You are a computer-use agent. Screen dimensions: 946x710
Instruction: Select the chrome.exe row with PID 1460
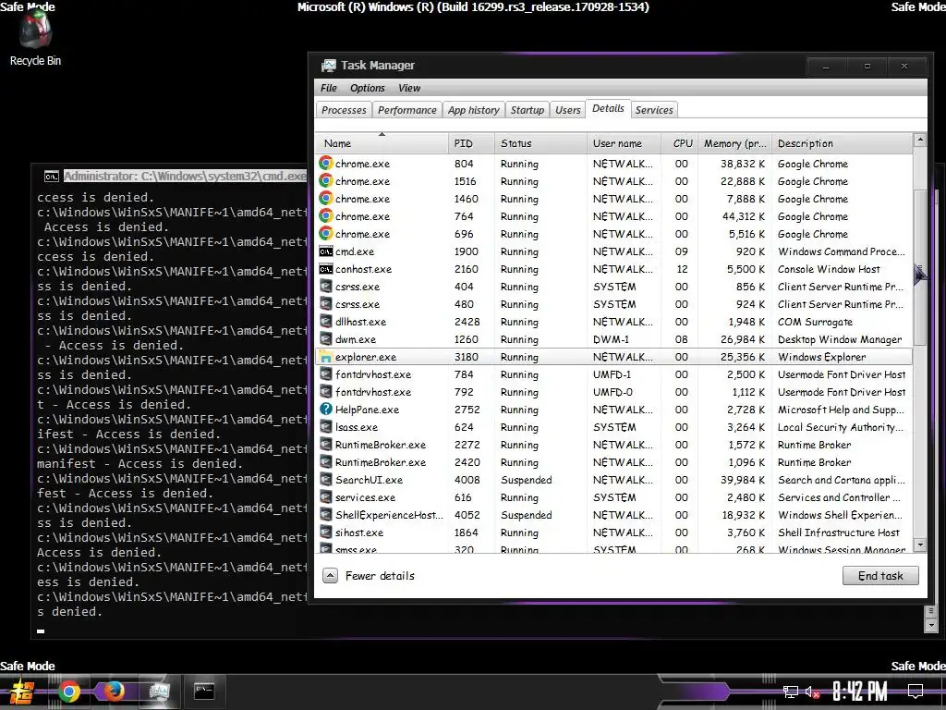point(613,199)
